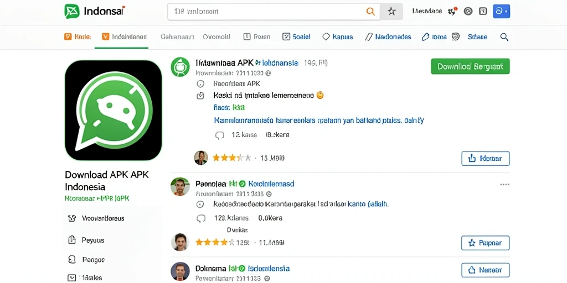Click the notification icon with red dot

click(x=452, y=11)
